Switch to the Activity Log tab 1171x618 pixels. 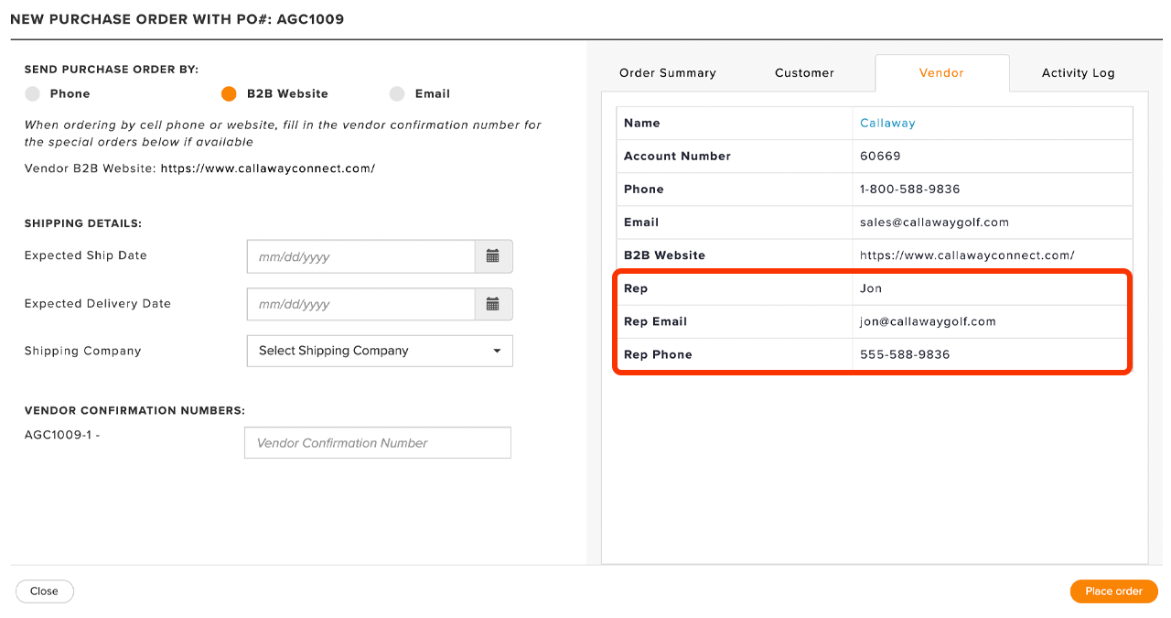1078,73
